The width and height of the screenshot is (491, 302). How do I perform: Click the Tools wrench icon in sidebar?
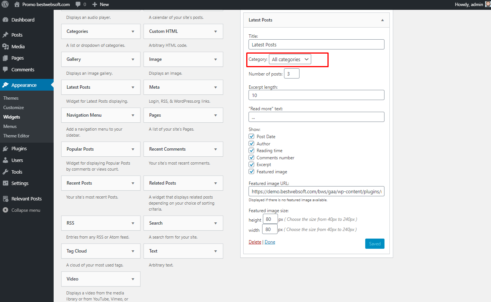tap(5, 172)
